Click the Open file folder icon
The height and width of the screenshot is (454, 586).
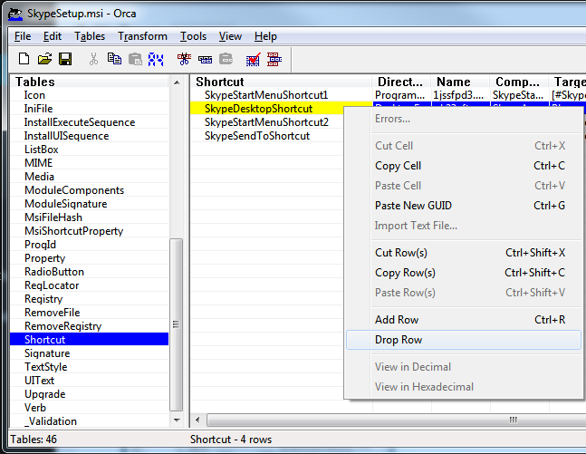click(45, 59)
